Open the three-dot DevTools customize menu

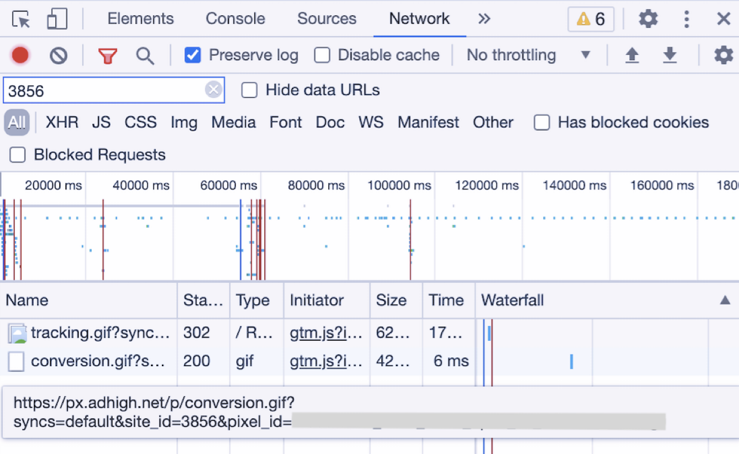click(687, 19)
